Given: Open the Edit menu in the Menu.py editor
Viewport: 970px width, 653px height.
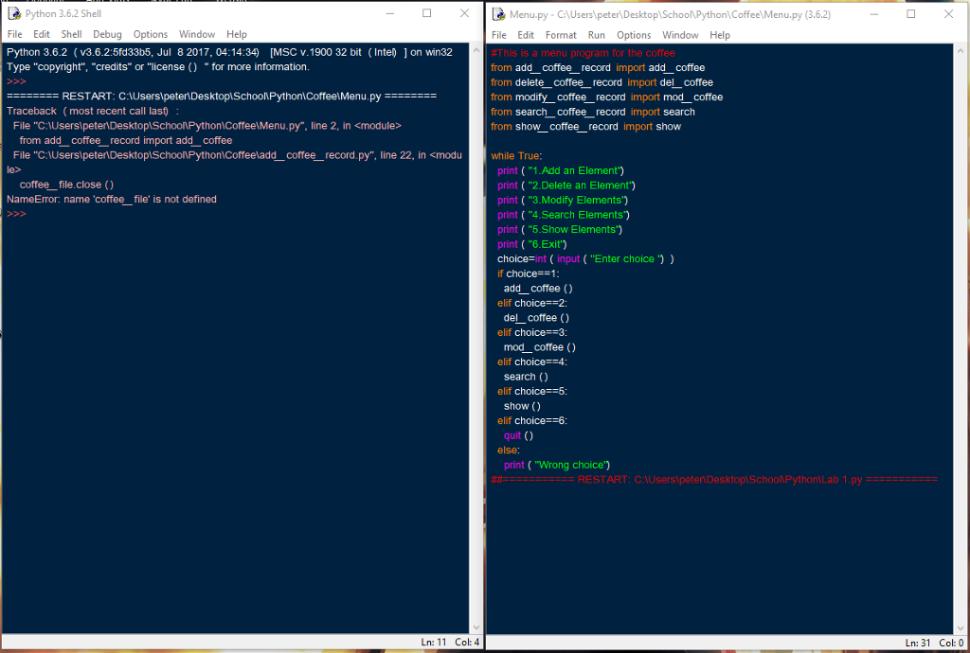Looking at the screenshot, I should coord(526,35).
